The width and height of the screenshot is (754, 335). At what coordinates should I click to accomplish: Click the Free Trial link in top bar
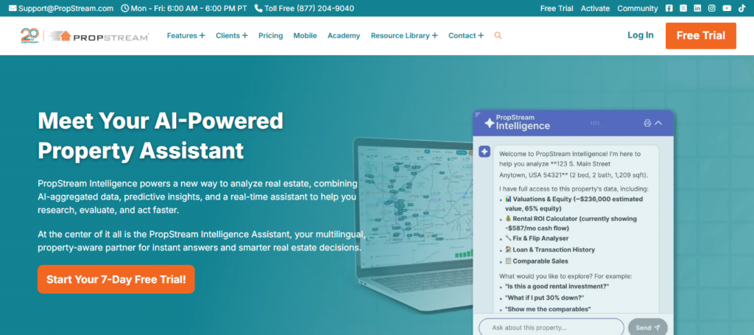(x=557, y=8)
